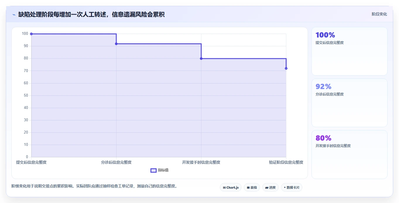Click the 验证阶段信息完整度 x-axis label

tap(286, 162)
